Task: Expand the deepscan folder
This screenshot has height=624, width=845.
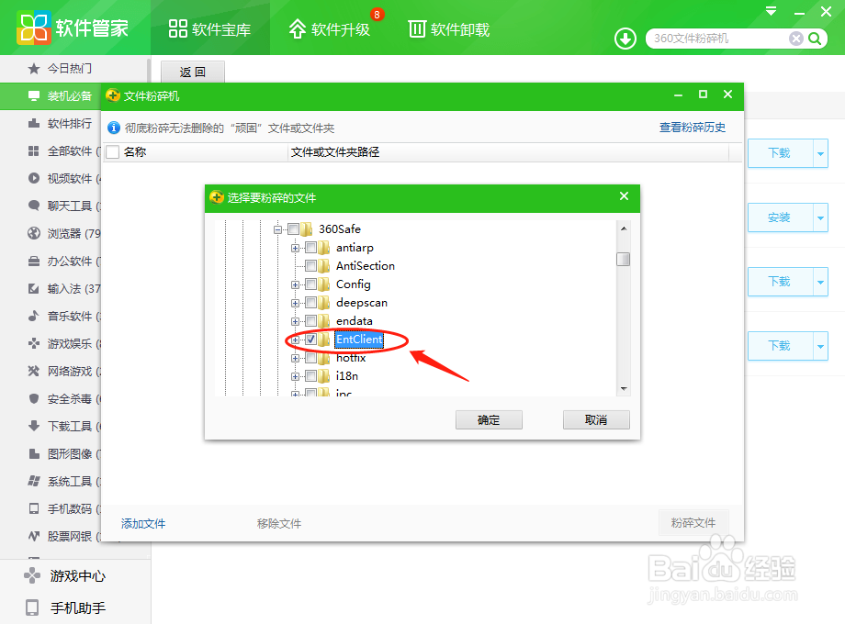Action: (x=295, y=303)
